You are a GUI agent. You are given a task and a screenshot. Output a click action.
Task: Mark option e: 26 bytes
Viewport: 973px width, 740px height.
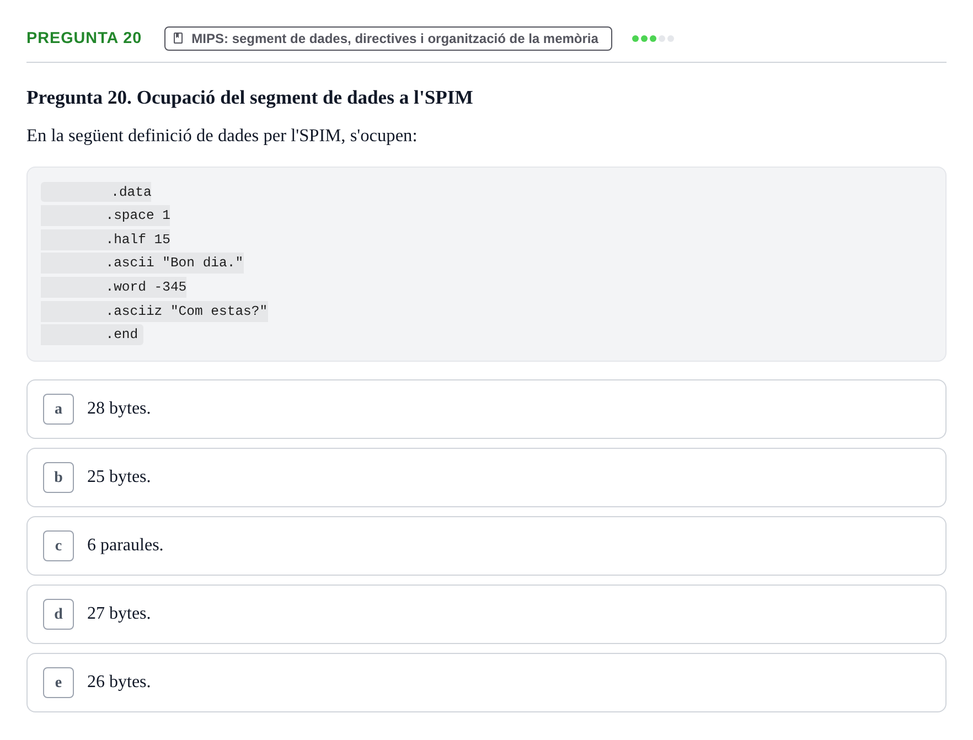point(486,683)
